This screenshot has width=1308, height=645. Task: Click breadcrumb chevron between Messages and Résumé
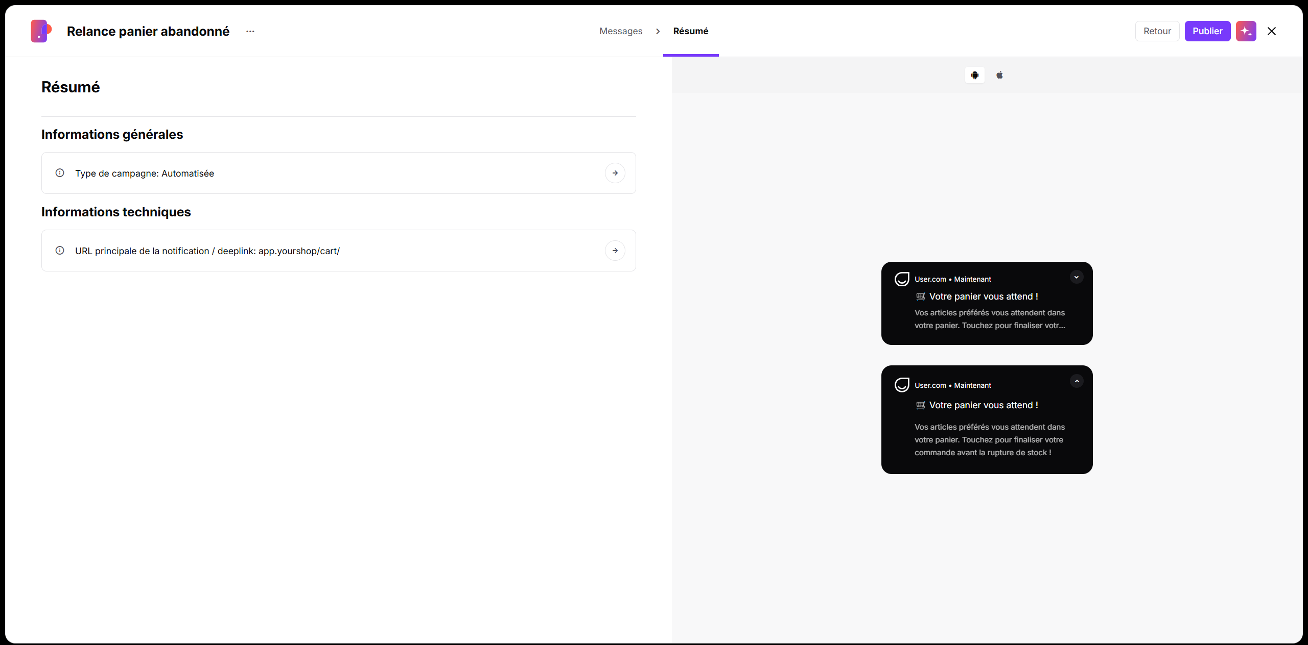coord(658,31)
